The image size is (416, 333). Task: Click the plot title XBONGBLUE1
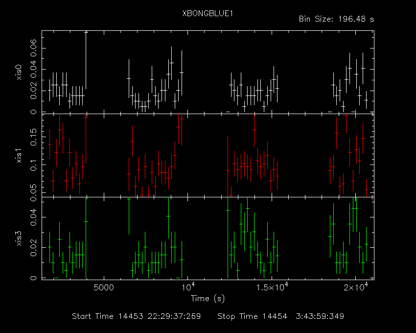tap(208, 14)
